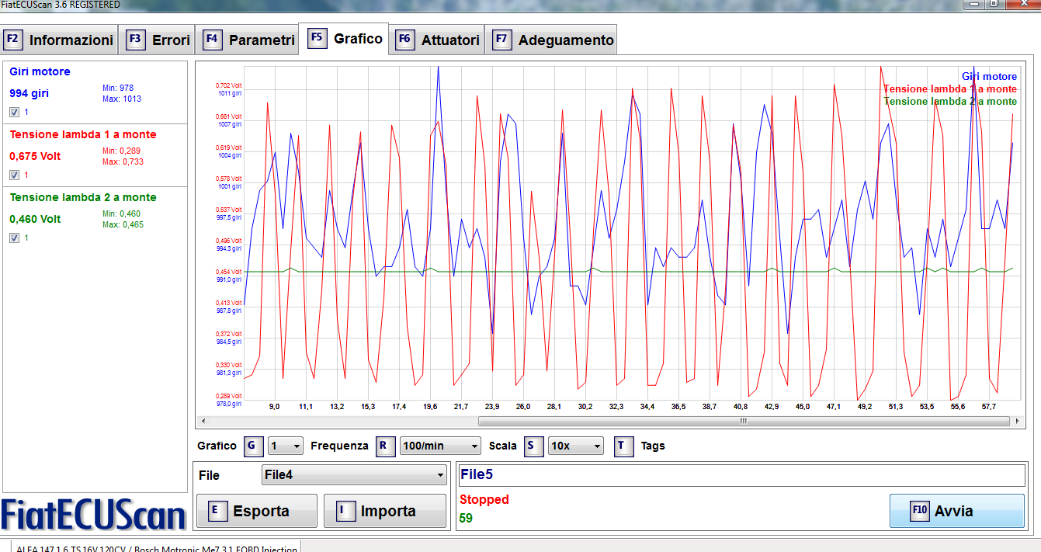Toggle the Tensione lambda 1 a monte checkbox
This screenshot has width=1041, height=552.
tap(14, 175)
